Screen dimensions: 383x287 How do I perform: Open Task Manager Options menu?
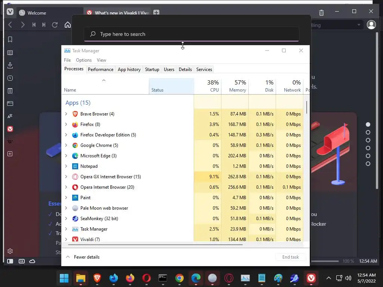click(84, 60)
